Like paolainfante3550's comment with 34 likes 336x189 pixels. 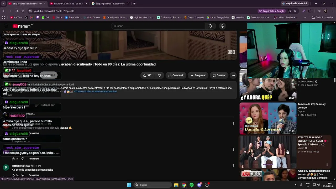(13, 175)
